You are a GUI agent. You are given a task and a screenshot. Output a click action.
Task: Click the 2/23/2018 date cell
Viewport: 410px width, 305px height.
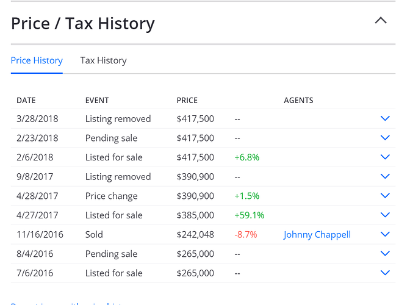click(37, 138)
